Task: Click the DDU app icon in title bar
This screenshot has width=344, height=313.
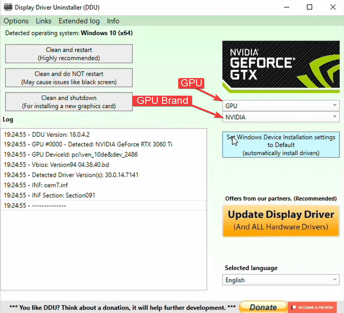Action: click(x=8, y=7)
